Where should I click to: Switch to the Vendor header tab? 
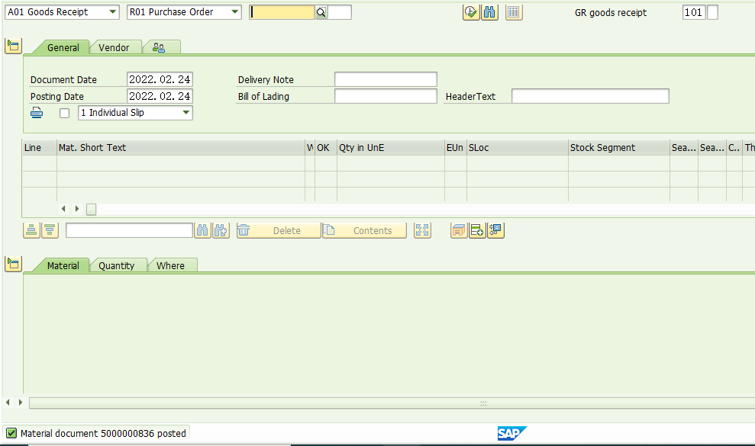[x=114, y=47]
